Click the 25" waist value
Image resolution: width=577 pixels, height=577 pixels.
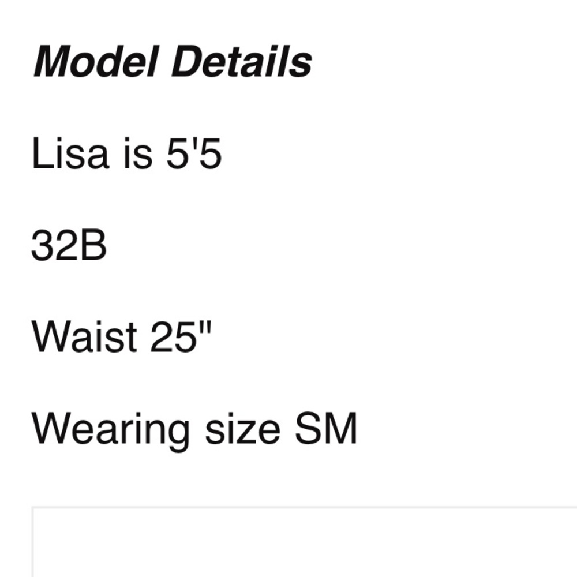(181, 336)
